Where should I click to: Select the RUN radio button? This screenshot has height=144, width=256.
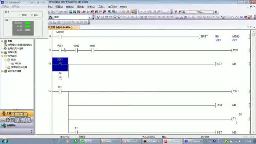coord(32,15)
